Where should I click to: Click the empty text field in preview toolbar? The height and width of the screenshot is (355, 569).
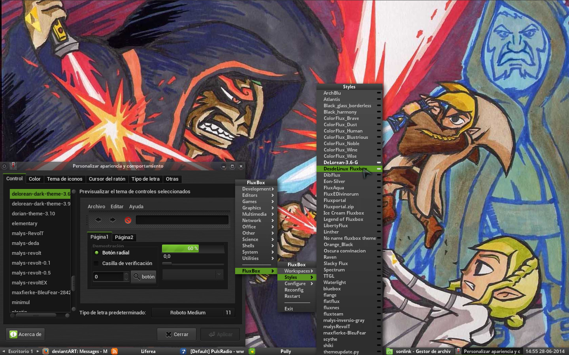(182, 220)
